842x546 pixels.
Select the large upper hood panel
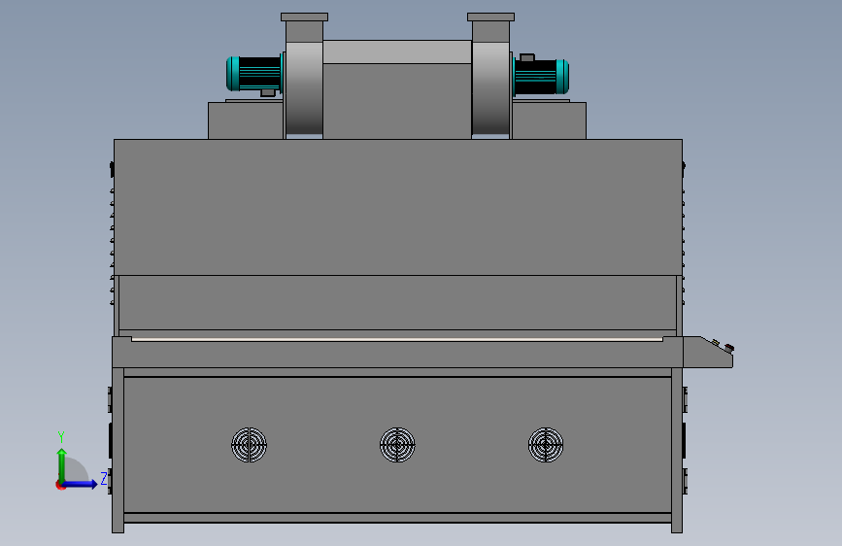coord(398,208)
